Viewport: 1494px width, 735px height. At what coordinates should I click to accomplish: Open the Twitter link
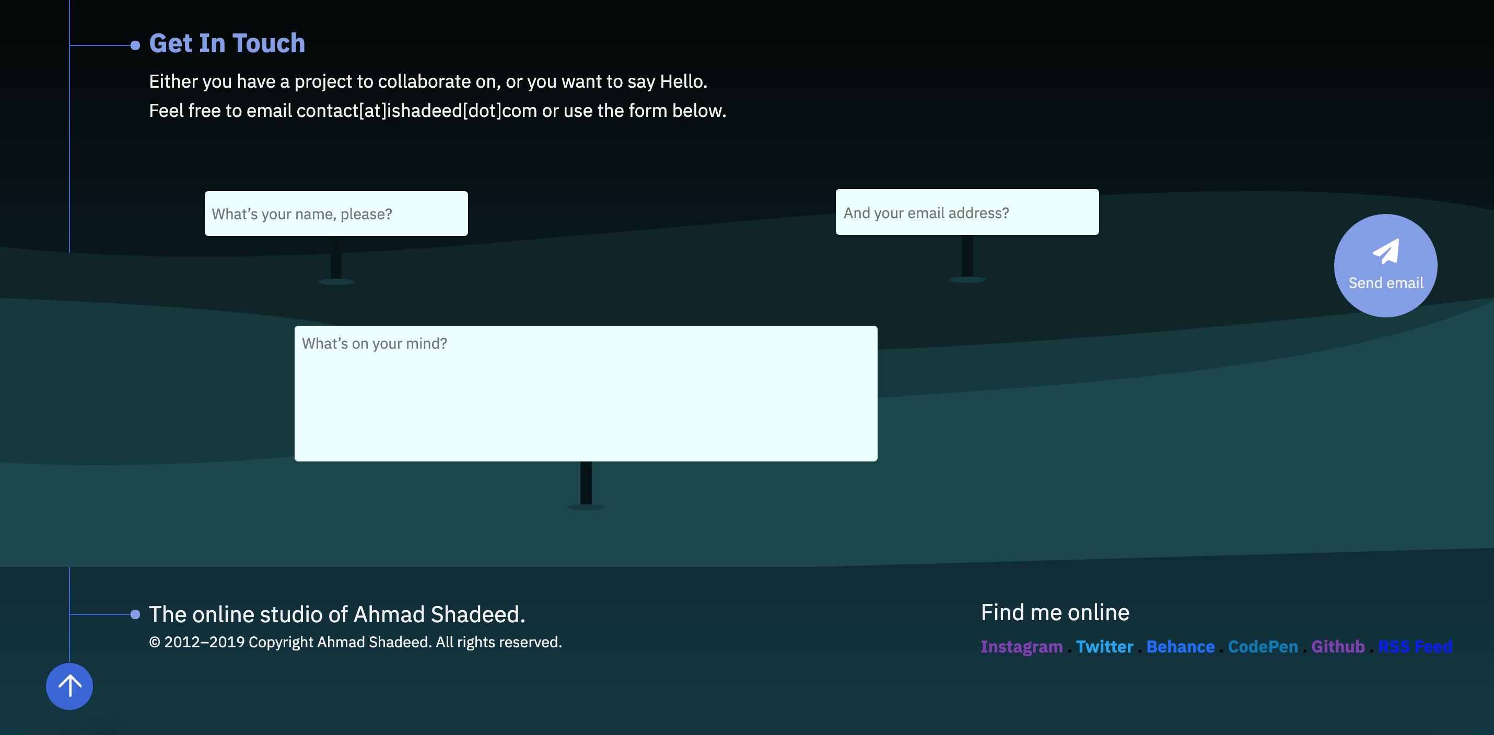[1104, 646]
